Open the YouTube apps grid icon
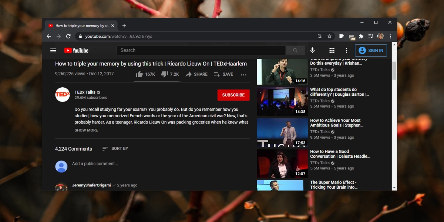The image size is (444, 222). [332, 50]
